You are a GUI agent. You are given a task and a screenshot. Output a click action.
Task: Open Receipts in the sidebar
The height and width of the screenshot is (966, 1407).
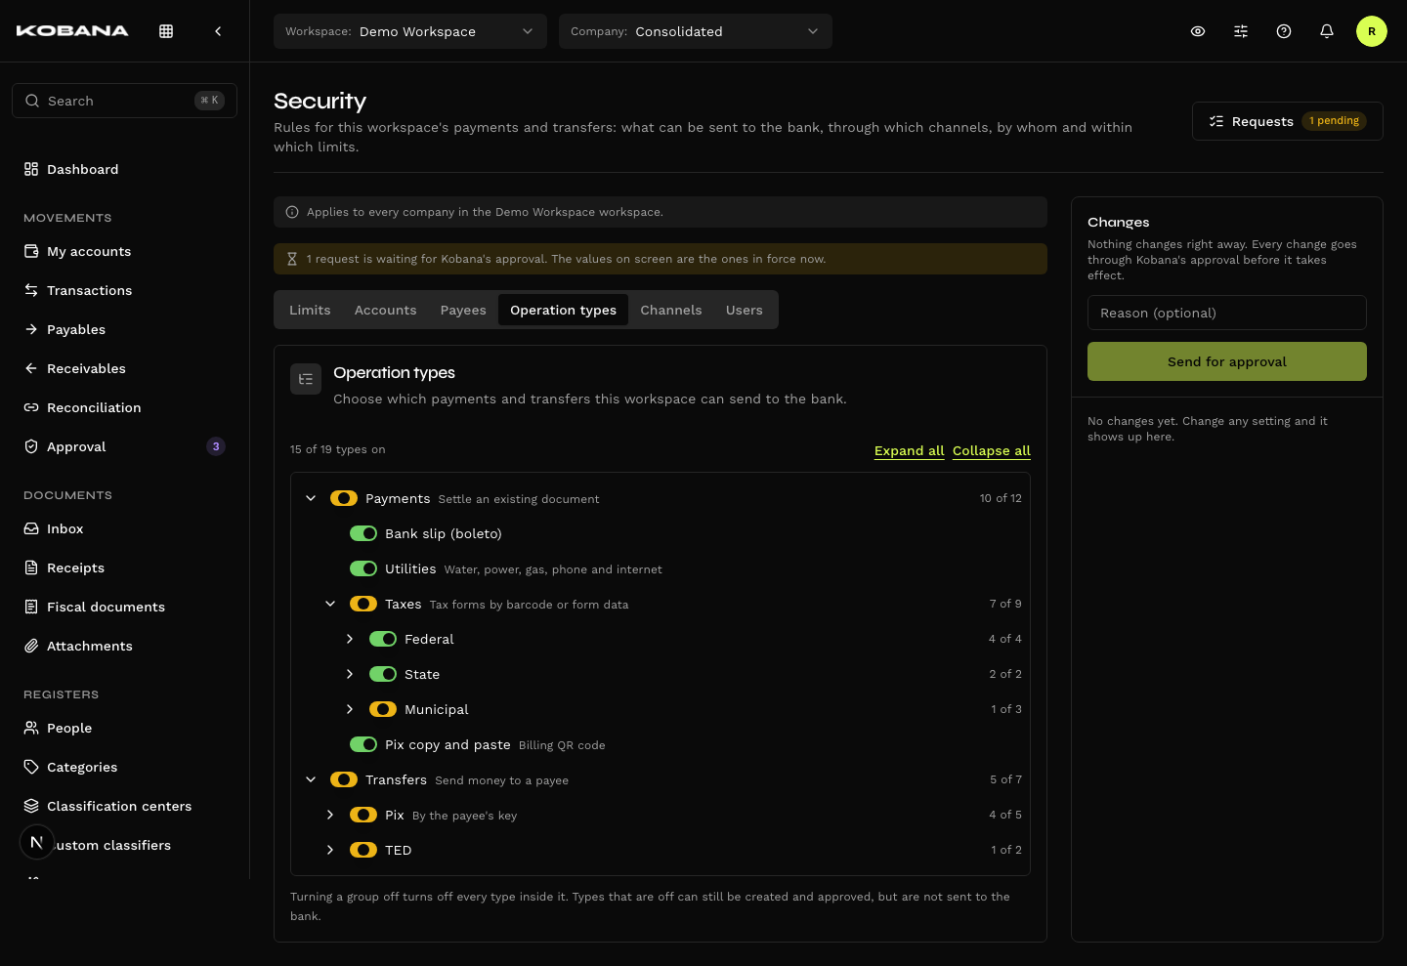pyautogui.click(x=124, y=567)
